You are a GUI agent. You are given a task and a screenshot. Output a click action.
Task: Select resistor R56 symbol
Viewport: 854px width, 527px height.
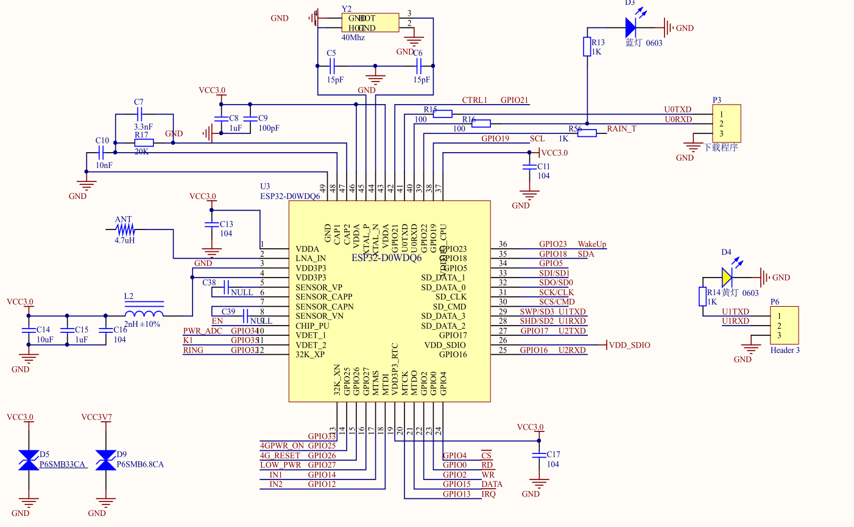[587, 133]
